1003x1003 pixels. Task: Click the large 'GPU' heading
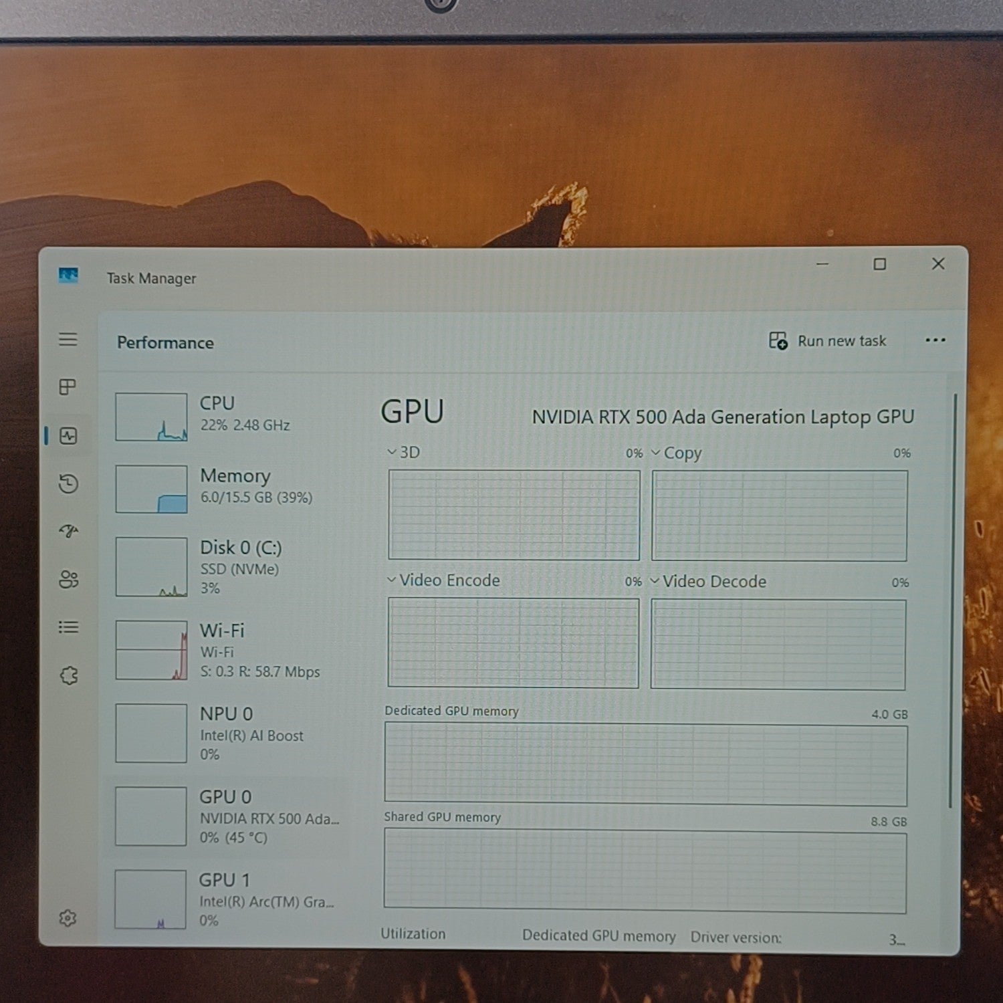412,412
